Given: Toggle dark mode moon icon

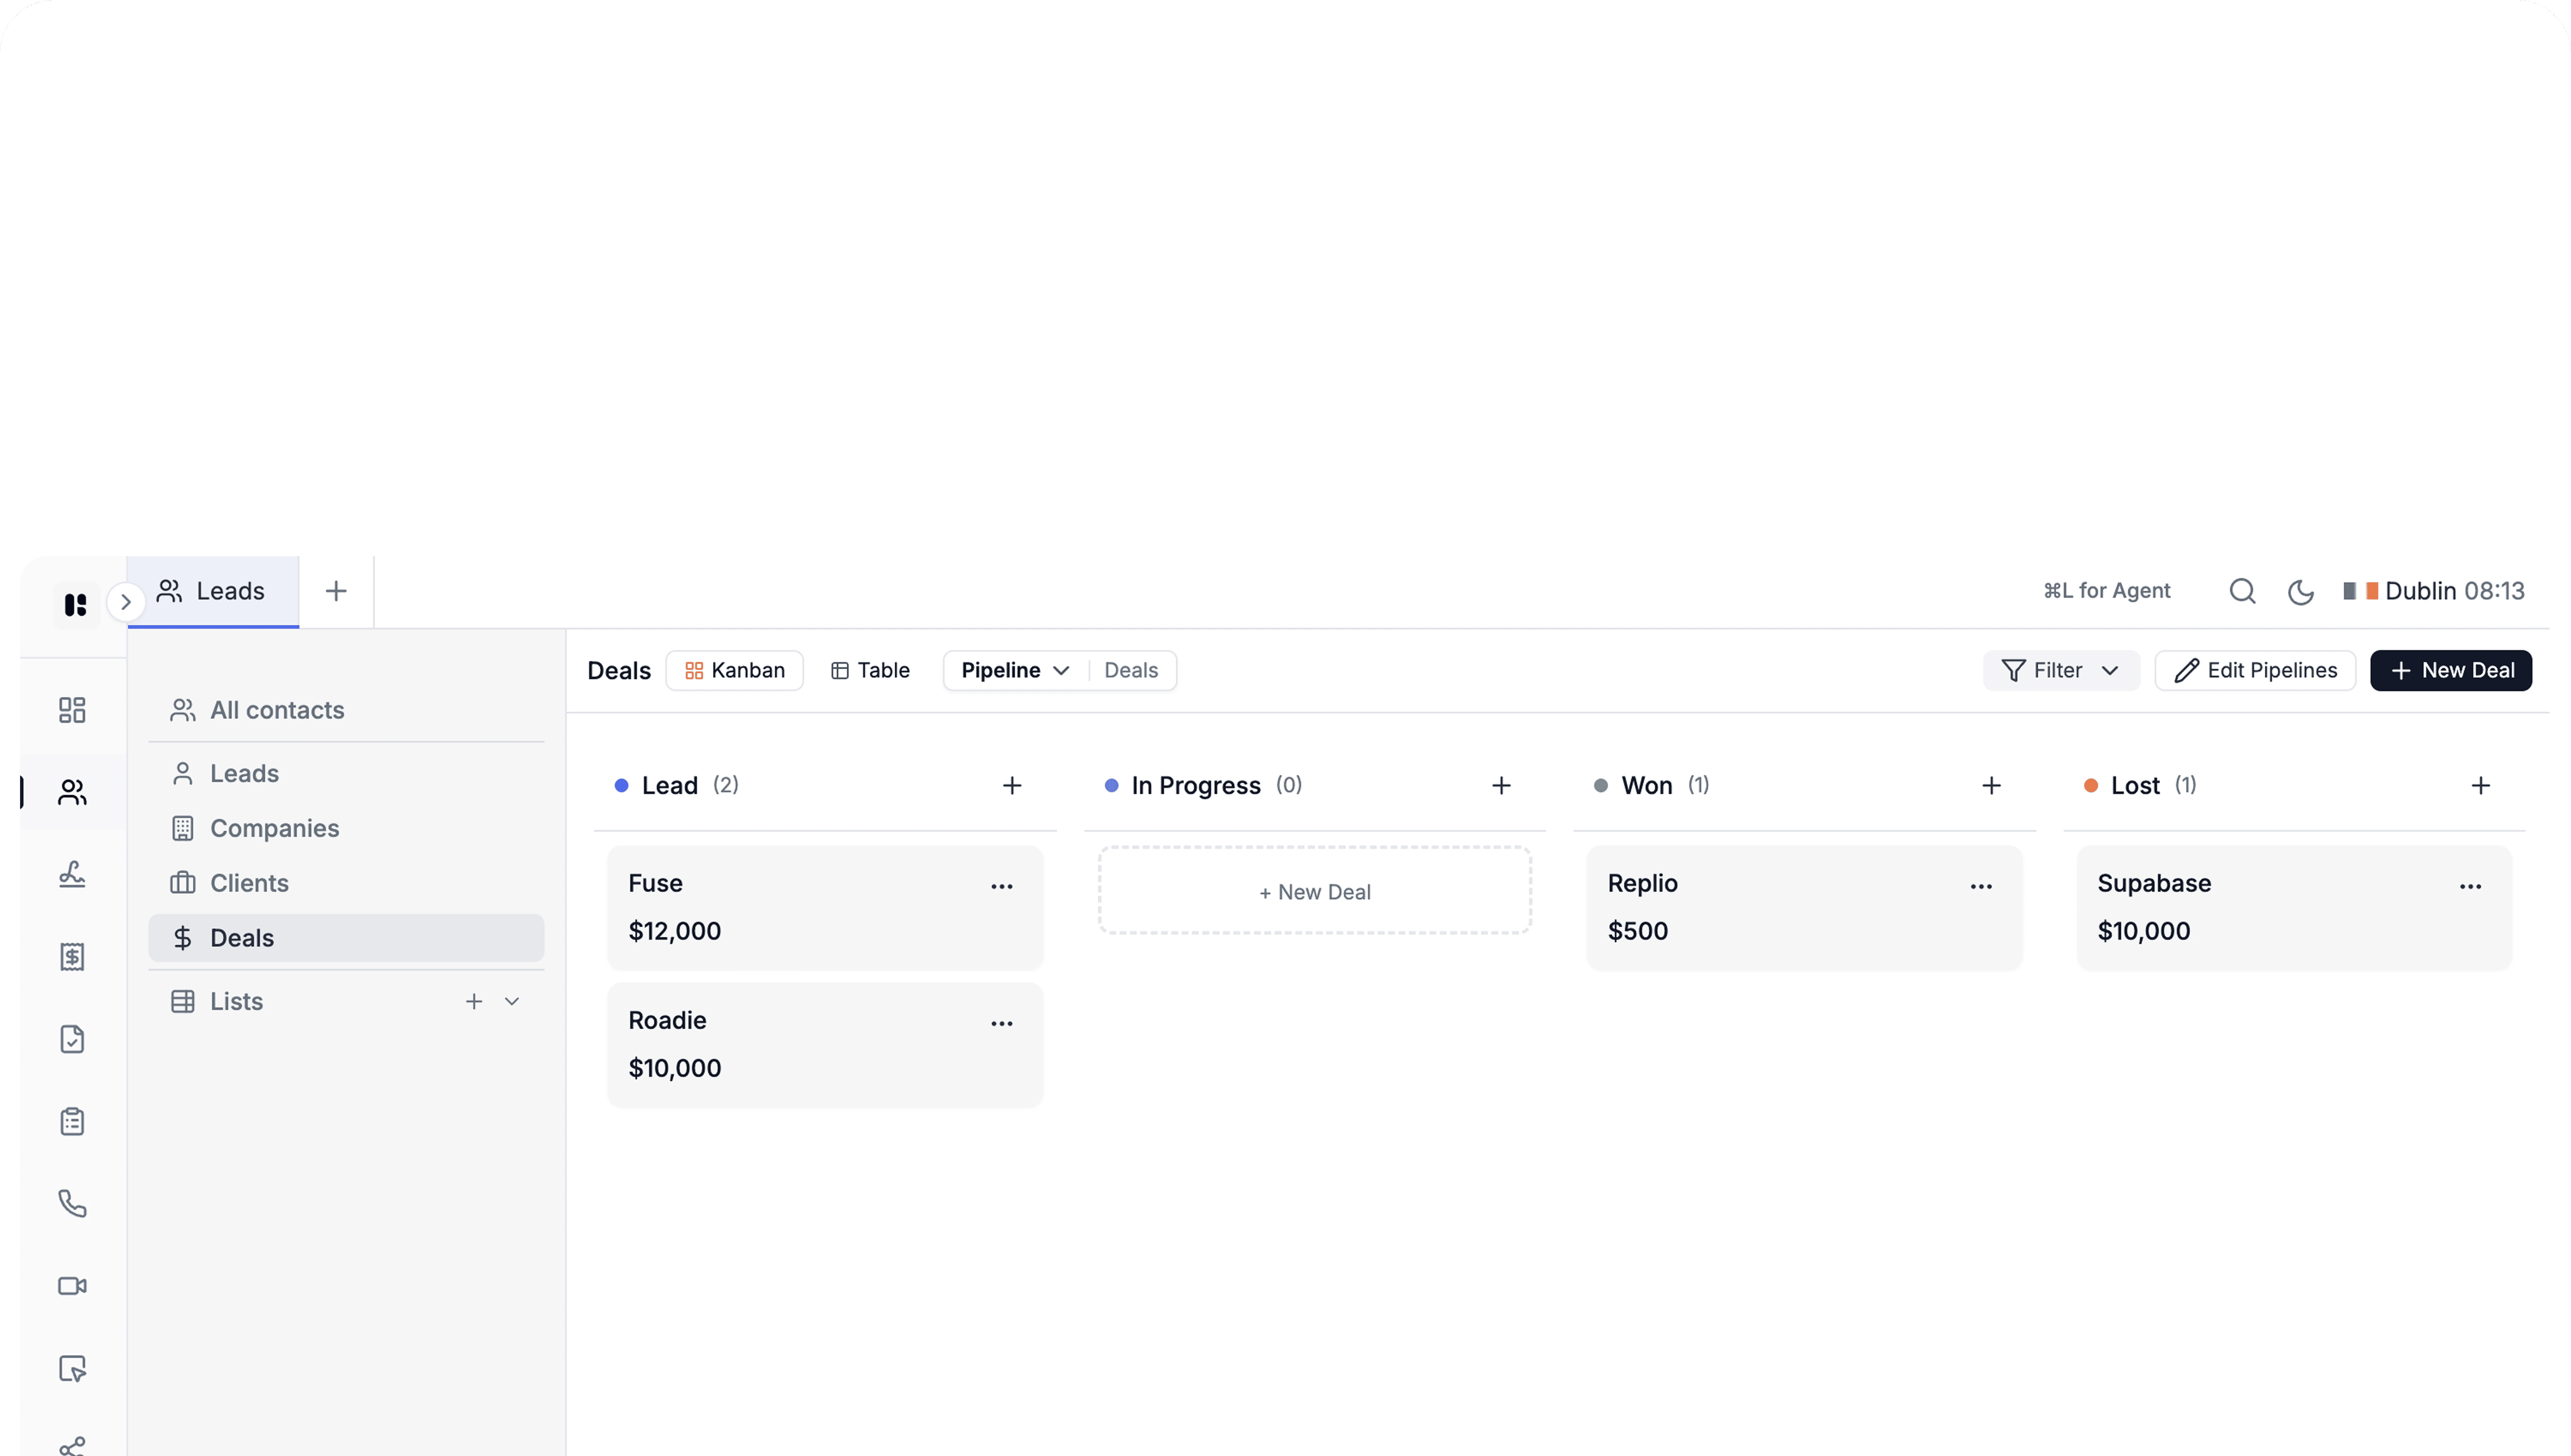Looking at the screenshot, I should (2300, 591).
